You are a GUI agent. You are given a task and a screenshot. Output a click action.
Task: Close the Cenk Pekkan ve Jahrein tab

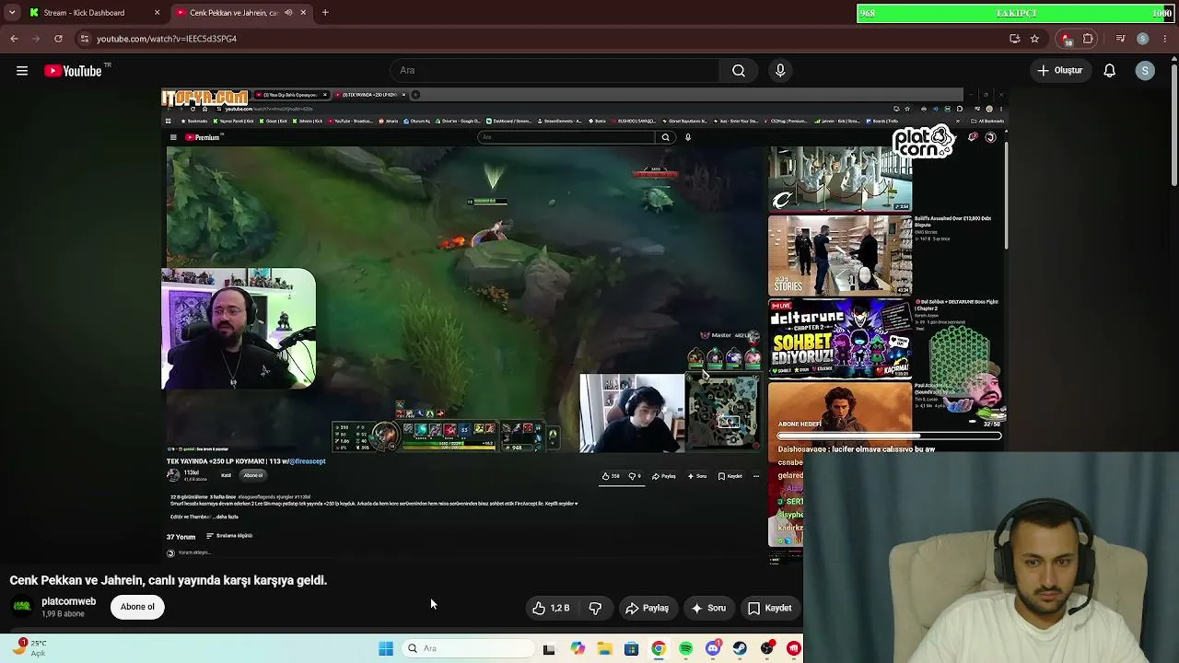[x=303, y=13]
